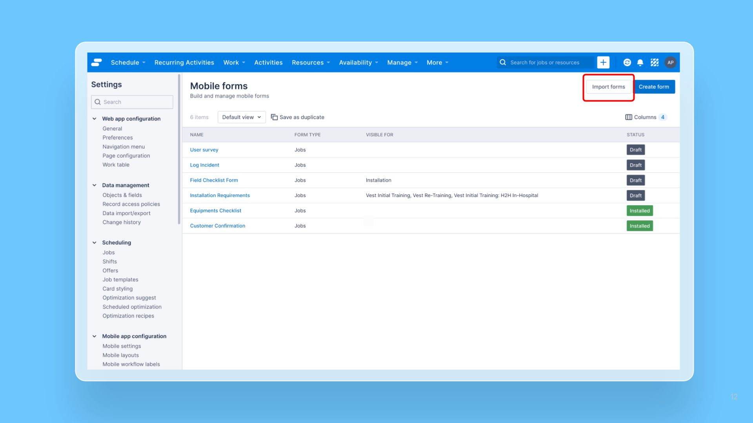Click the settings sidebar scrollbar
The width and height of the screenshot is (753, 423).
tap(179, 149)
